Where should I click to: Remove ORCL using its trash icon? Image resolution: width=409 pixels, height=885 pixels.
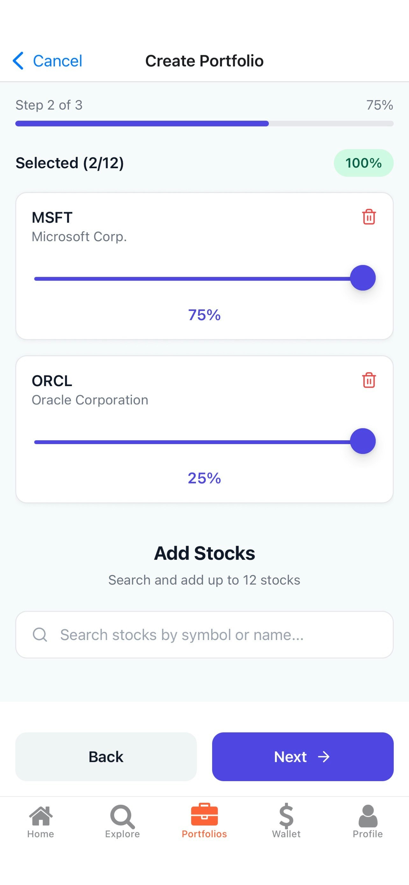coord(369,380)
